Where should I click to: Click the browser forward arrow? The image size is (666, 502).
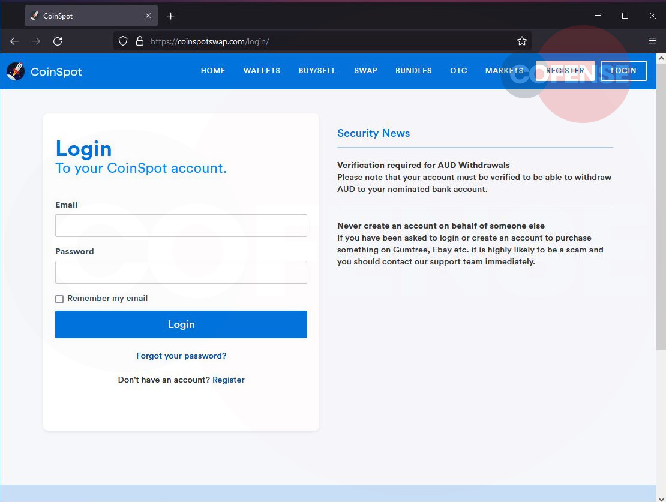point(36,41)
